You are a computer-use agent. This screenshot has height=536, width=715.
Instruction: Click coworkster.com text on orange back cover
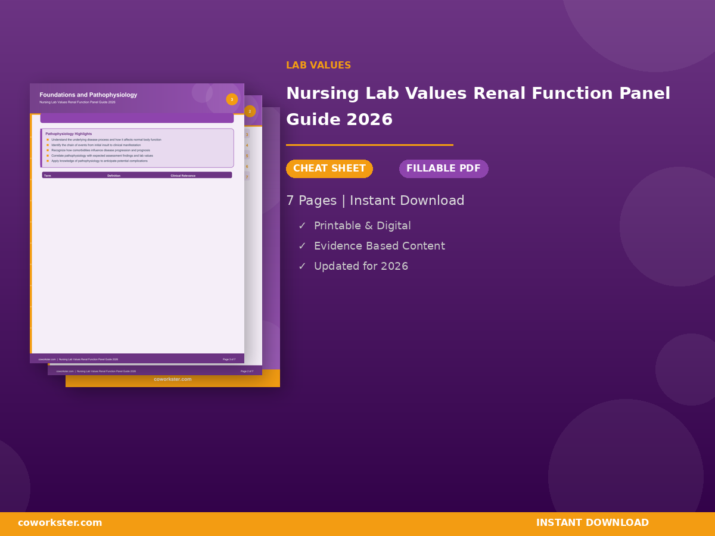pos(173,379)
